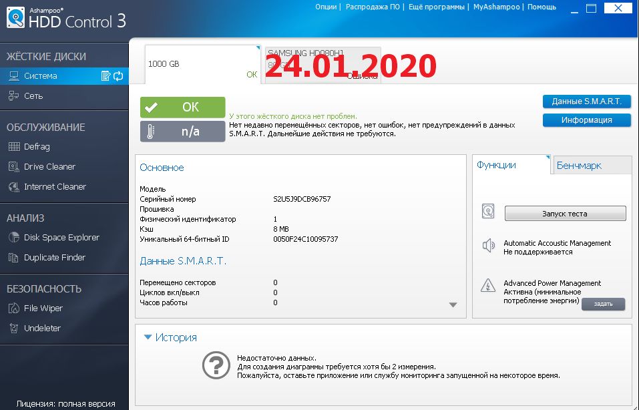The width and height of the screenshot is (639, 410).
Task: Click the green OK checkmark icon
Action: point(151,108)
